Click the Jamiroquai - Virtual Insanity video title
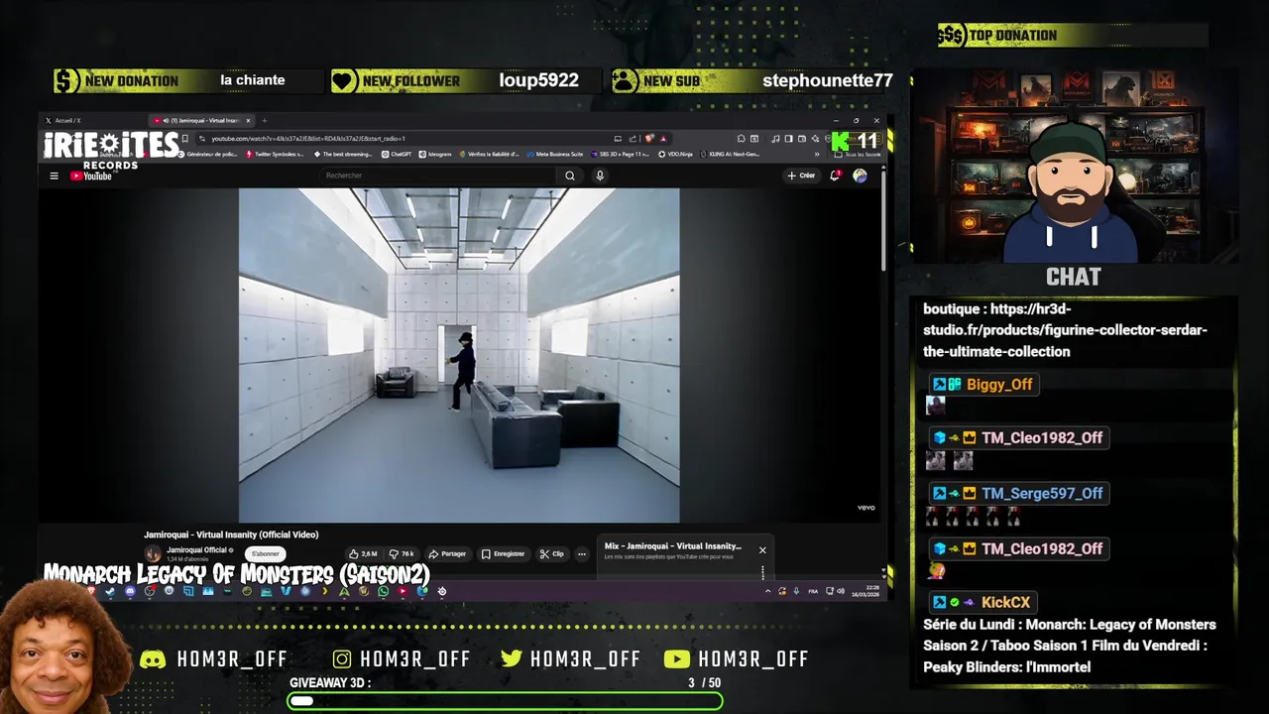 [x=231, y=535]
